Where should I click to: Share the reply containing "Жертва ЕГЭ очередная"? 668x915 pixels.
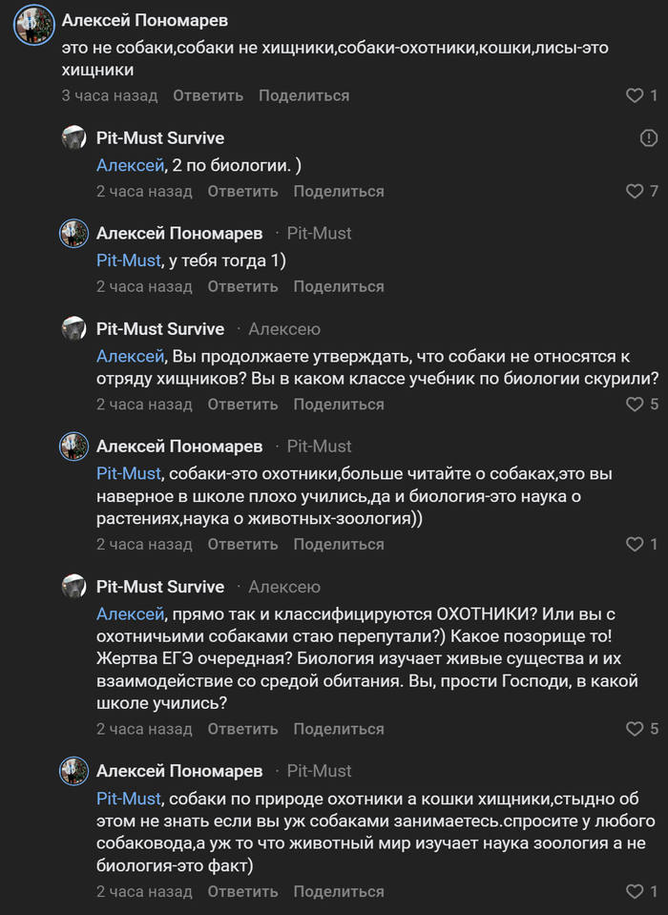pos(339,729)
